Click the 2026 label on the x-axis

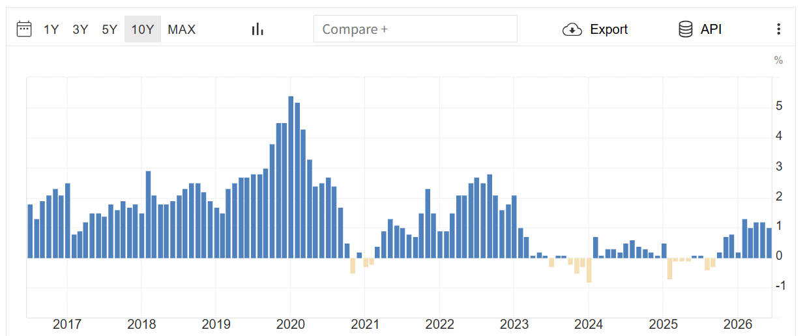737,324
